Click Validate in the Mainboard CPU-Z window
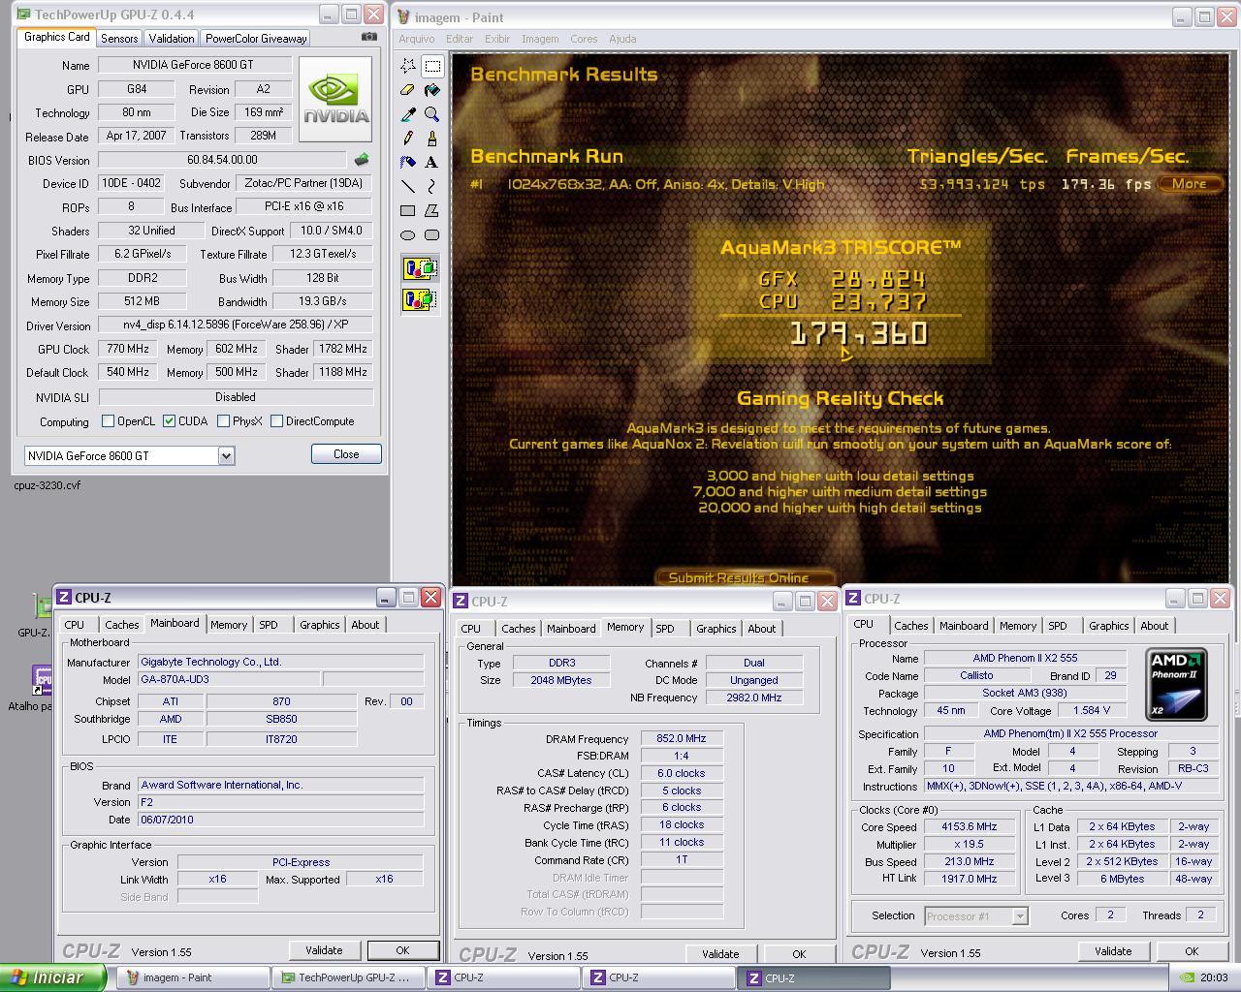Image resolution: width=1241 pixels, height=992 pixels. point(324,950)
